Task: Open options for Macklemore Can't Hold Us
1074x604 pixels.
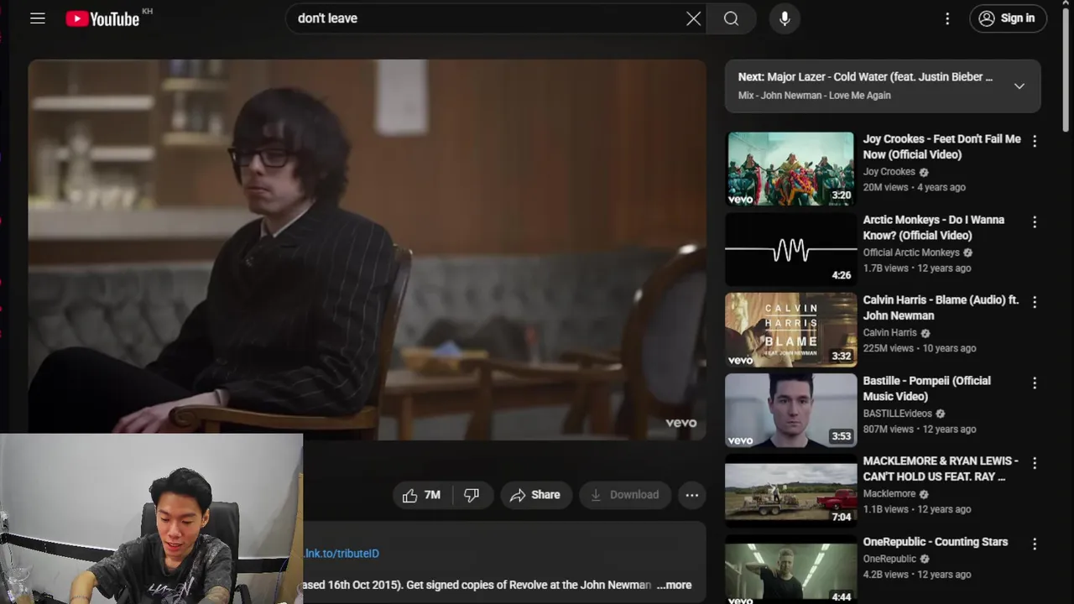Action: tap(1035, 463)
